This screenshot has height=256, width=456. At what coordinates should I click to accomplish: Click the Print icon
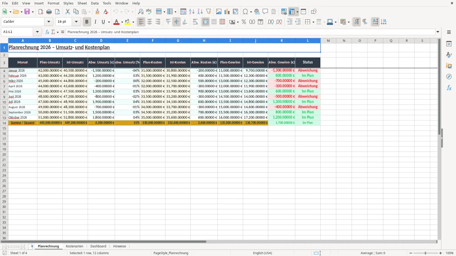coord(49,12)
